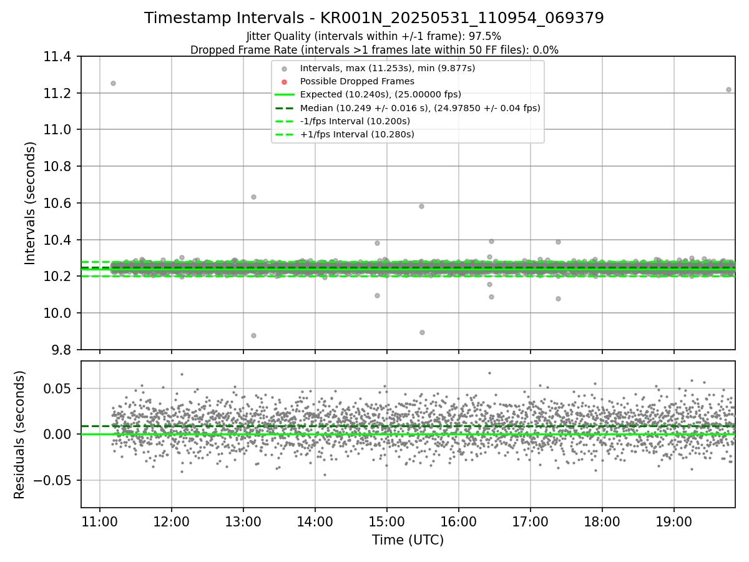Select the 'Dropped Frame Rate' subtitle line

pyautogui.click(x=374, y=50)
